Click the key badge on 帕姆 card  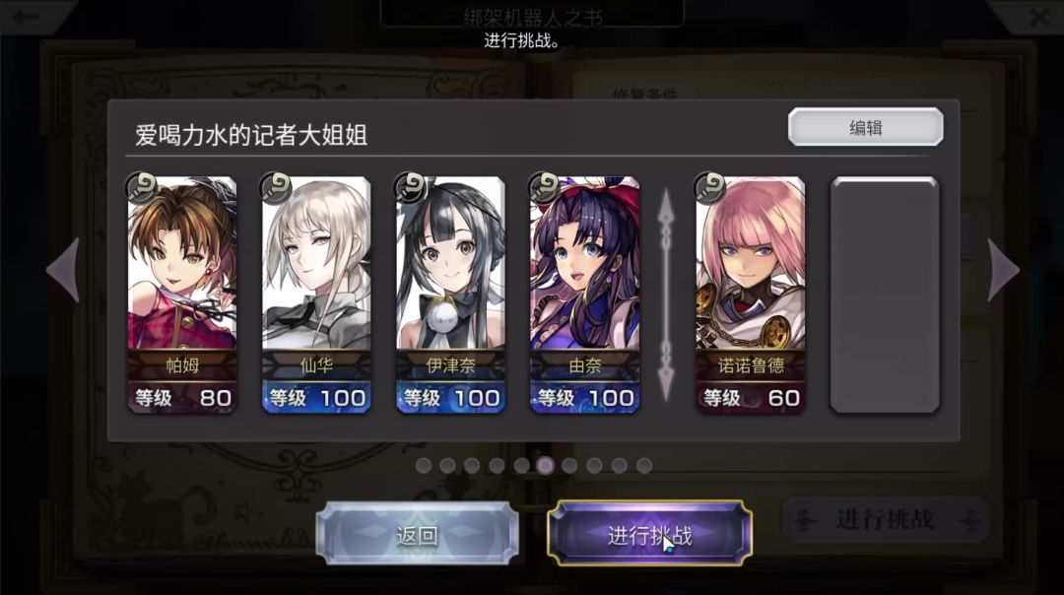tap(142, 188)
